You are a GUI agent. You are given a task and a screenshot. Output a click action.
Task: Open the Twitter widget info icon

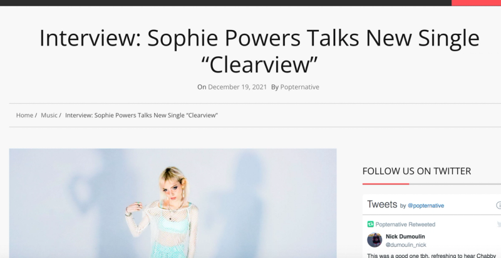[498, 205]
